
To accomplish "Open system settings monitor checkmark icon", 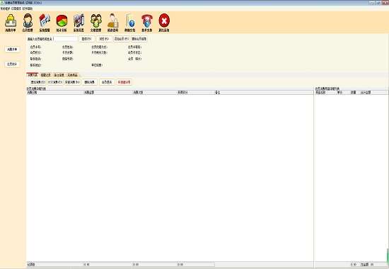I will (79, 23).
